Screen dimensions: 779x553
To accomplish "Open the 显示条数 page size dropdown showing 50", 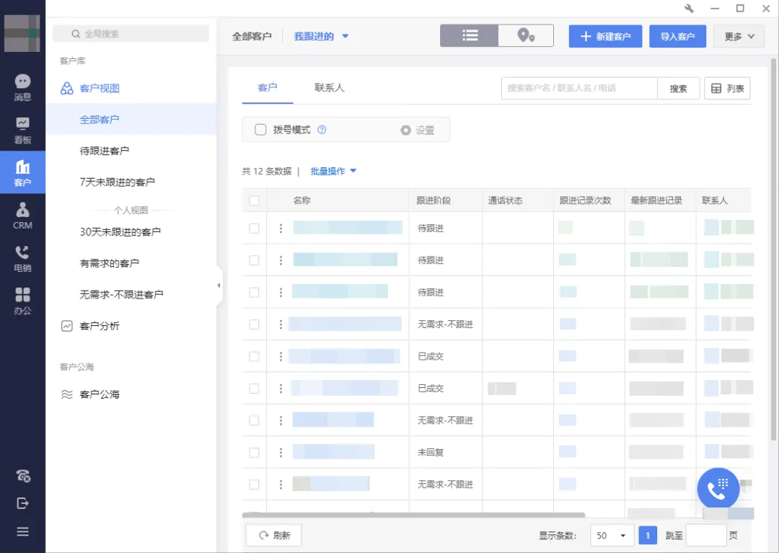I will [x=612, y=536].
